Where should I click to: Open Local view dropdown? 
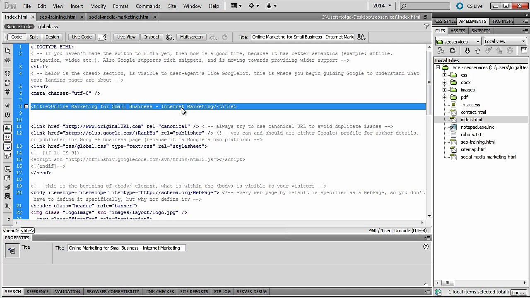point(505,41)
